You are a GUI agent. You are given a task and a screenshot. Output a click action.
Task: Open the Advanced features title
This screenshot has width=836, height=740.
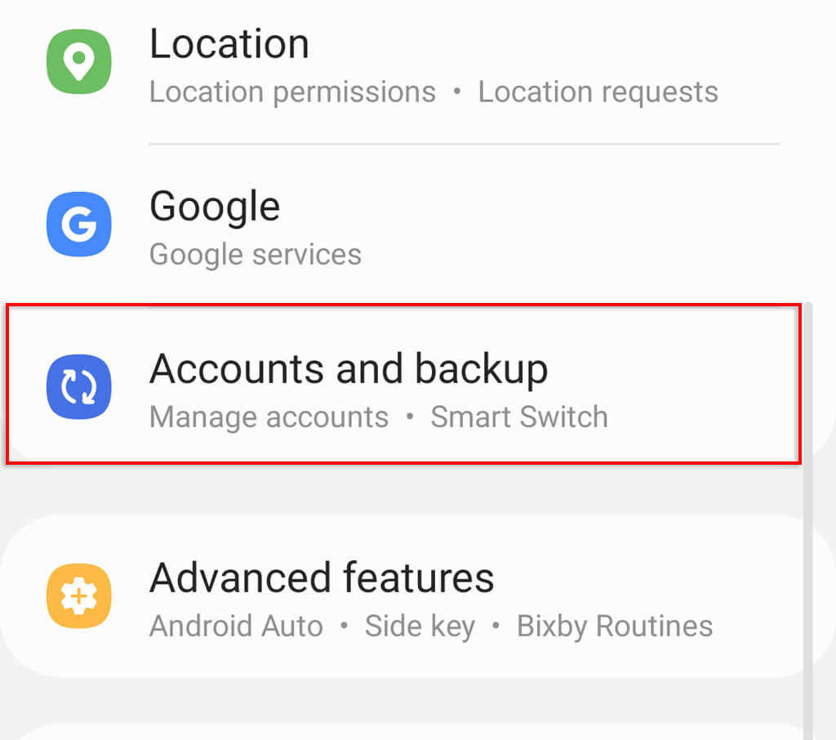pyautogui.click(x=322, y=577)
